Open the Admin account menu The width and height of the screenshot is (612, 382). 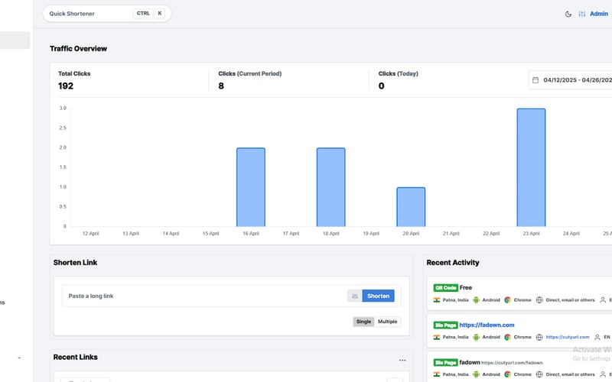[x=599, y=14]
